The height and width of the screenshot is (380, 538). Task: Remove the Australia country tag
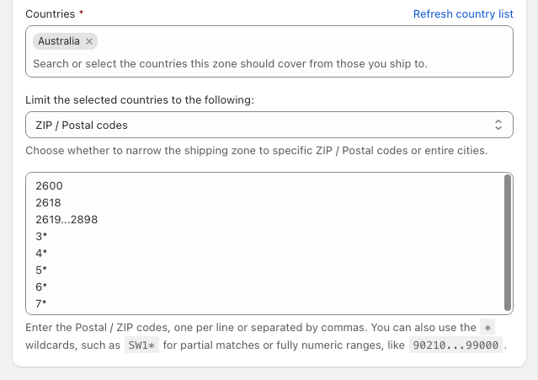click(89, 41)
